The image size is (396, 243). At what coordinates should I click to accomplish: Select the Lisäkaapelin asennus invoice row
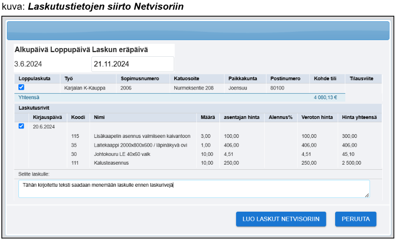(x=142, y=136)
